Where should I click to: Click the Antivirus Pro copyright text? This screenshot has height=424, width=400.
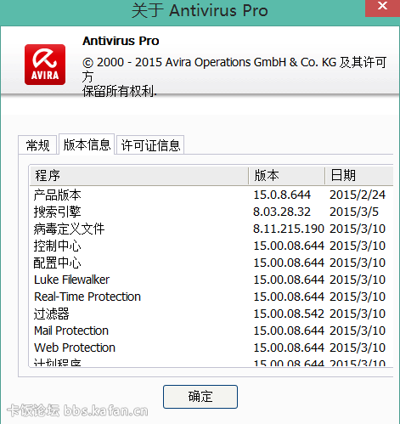point(234,76)
